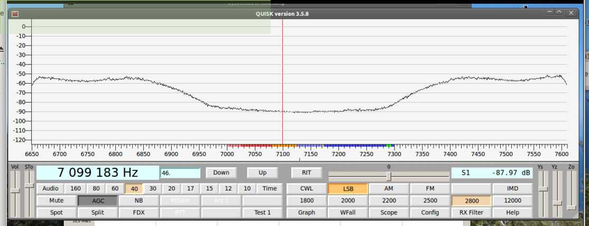The height and width of the screenshot is (226, 589).
Task: Click the Time band button
Action: (270, 189)
